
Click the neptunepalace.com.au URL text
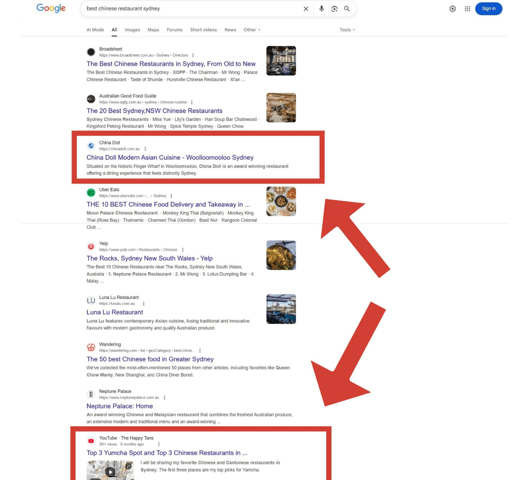129,397
